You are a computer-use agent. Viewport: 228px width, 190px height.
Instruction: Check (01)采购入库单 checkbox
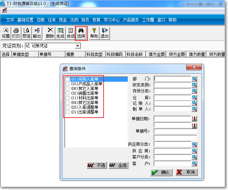tap(67, 79)
